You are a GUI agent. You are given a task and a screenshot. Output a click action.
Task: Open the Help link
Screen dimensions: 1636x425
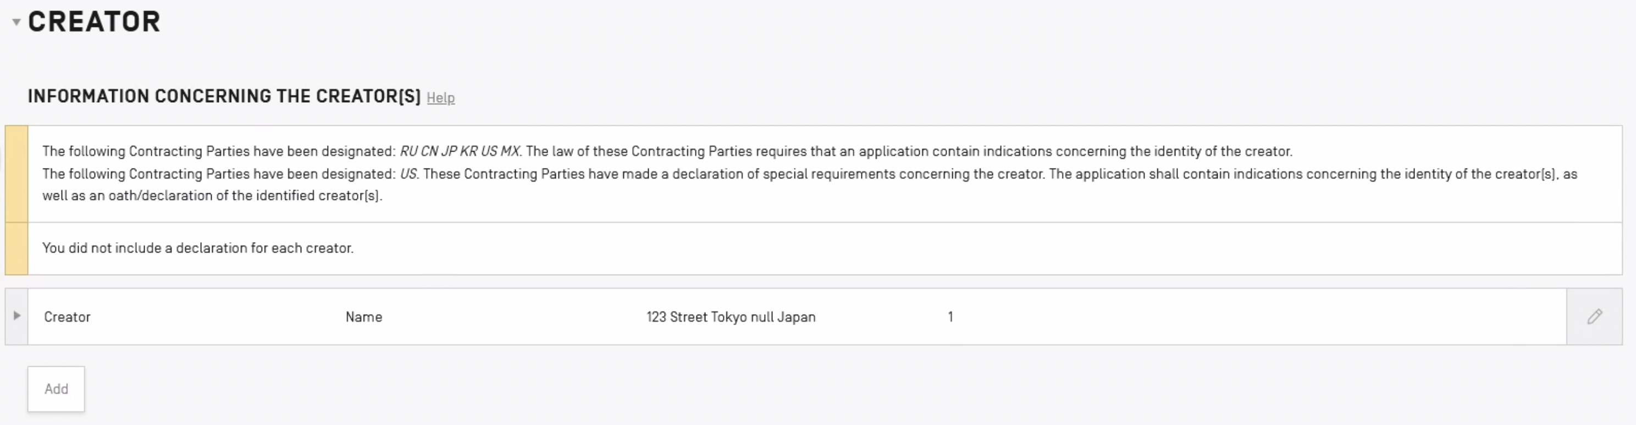click(440, 98)
